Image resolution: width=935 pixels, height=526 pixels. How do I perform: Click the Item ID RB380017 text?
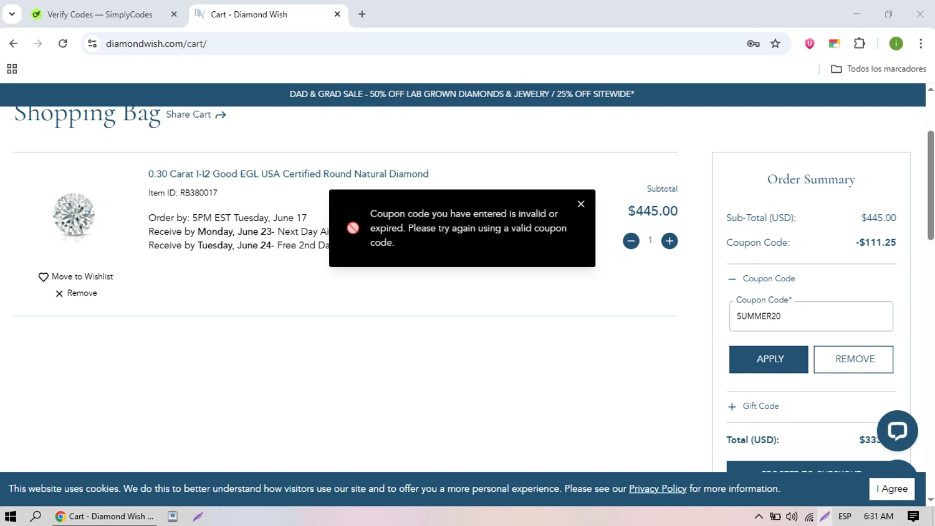pyautogui.click(x=183, y=193)
